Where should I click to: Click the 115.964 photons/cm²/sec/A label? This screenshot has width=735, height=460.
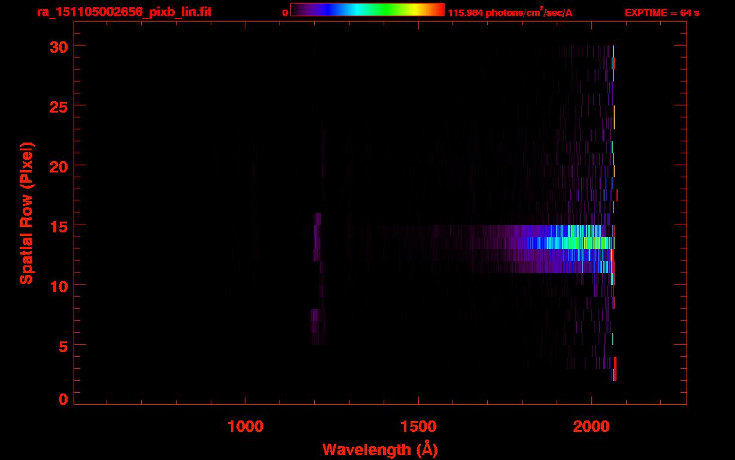[510, 12]
